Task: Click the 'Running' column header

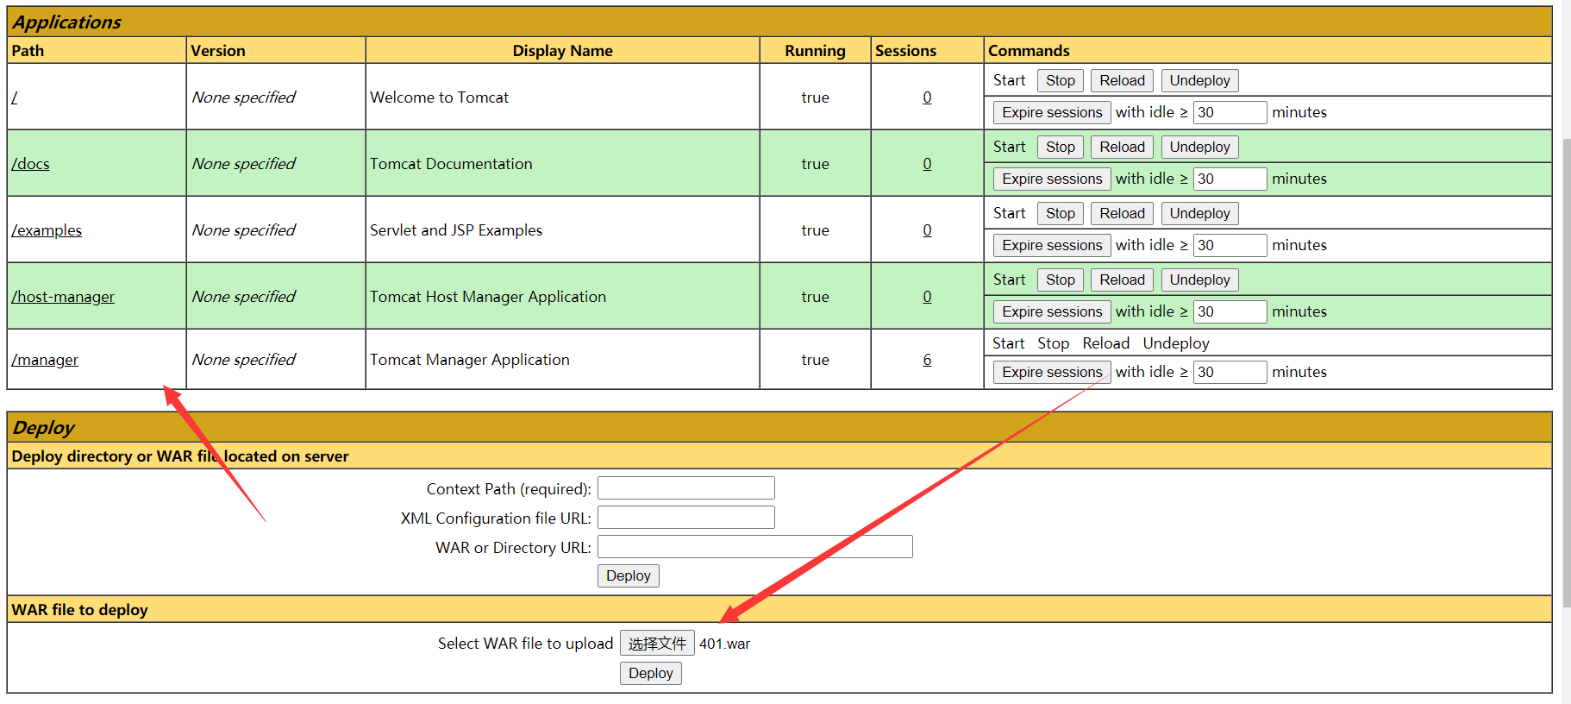Action: (x=815, y=51)
